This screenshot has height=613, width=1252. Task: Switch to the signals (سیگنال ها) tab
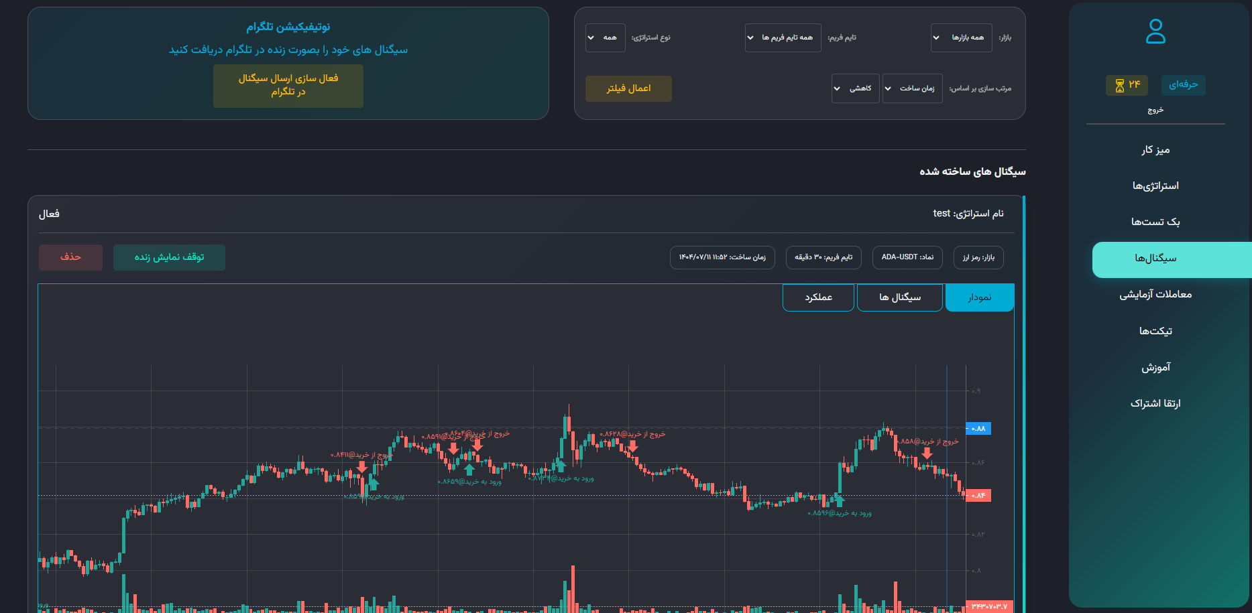pos(899,297)
